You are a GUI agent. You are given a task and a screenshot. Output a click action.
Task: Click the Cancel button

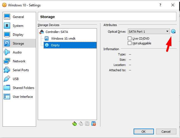click(166, 131)
